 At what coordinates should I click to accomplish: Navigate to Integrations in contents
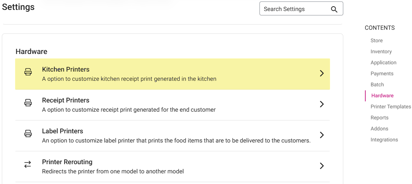point(384,140)
